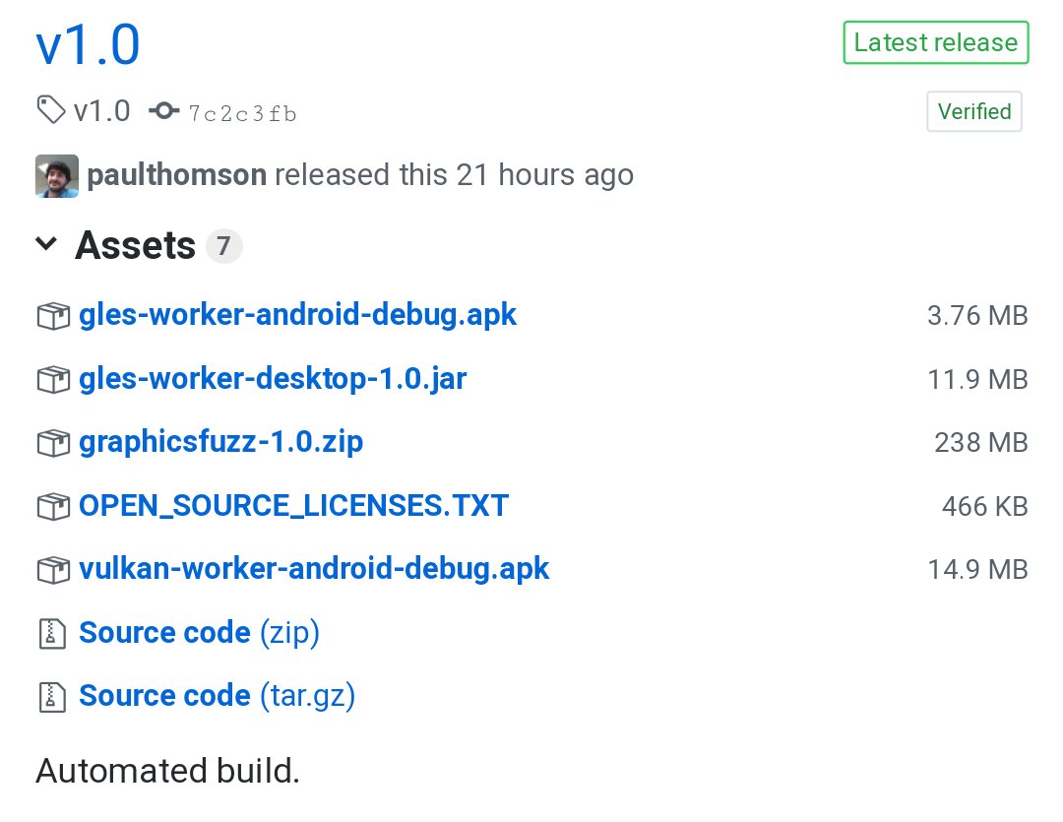1063x822 pixels.
Task: Click the 466 KB file size
Action: (x=985, y=507)
